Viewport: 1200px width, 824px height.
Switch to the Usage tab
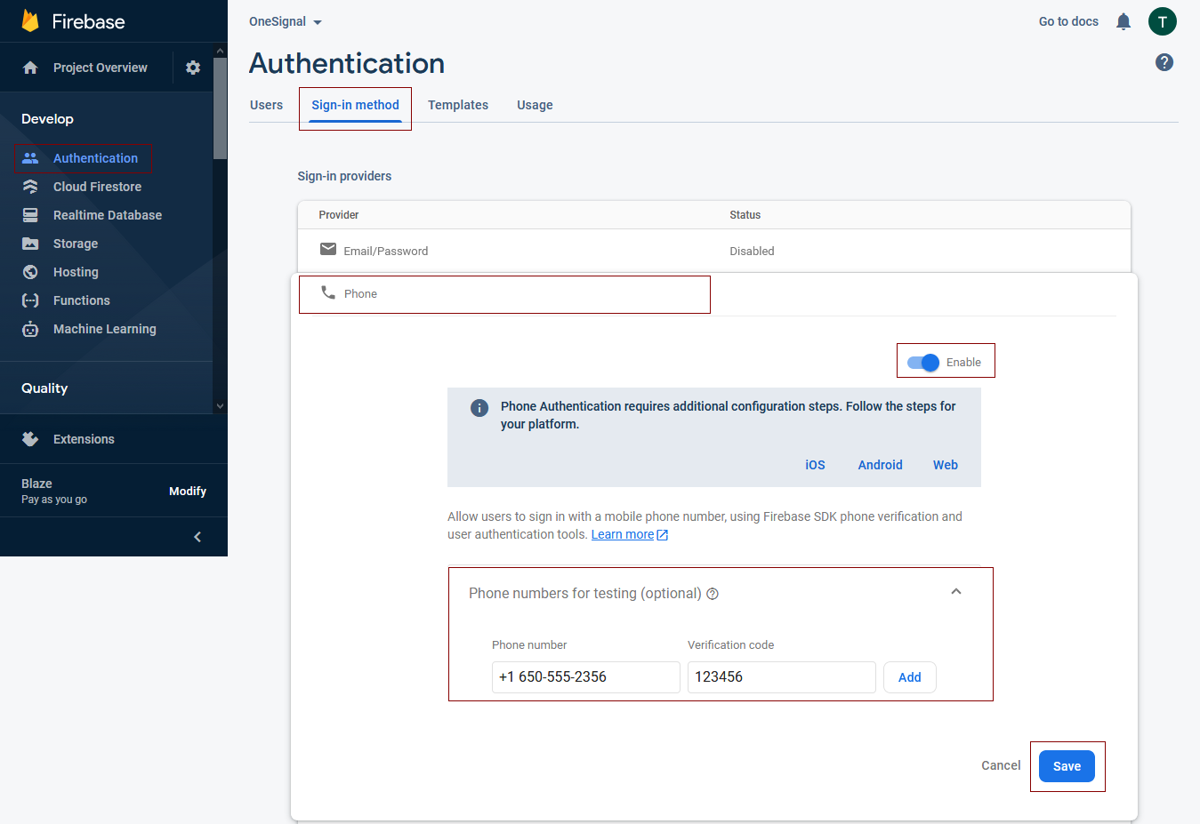click(535, 105)
